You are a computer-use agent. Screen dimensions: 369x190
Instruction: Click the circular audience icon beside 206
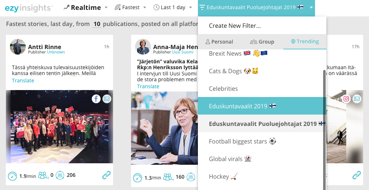pos(60,175)
